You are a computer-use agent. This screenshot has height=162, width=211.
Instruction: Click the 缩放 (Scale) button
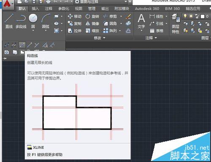click(92, 31)
